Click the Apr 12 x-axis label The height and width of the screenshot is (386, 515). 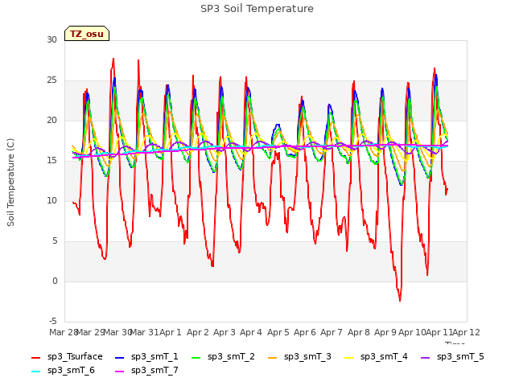467,332
